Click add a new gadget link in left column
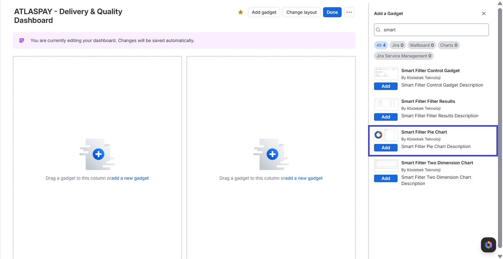 pos(130,178)
